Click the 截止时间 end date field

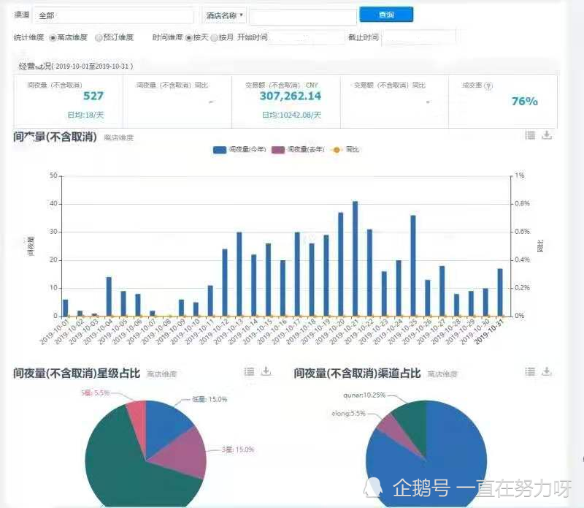[x=419, y=38]
